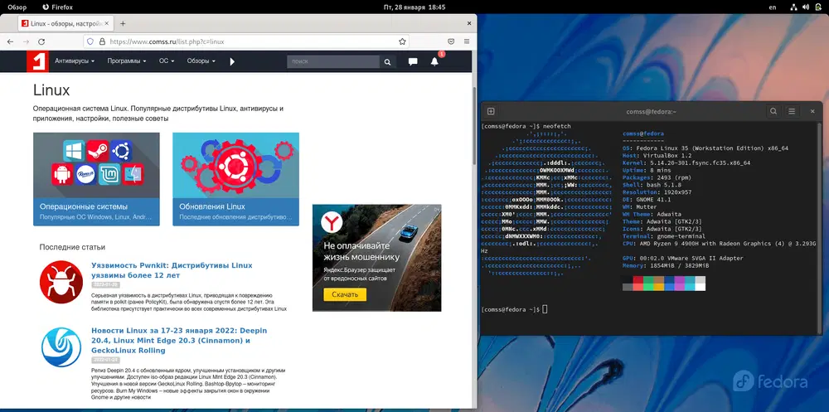Open a new Firefox tab with the plus button
The height and width of the screenshot is (412, 829).
123,23
